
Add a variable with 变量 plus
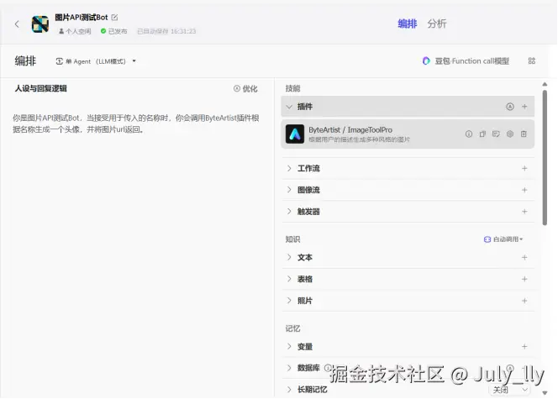(x=524, y=346)
